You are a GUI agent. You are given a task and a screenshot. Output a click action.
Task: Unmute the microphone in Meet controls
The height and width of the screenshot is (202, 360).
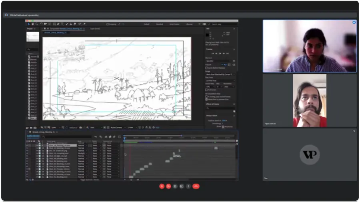point(162,186)
